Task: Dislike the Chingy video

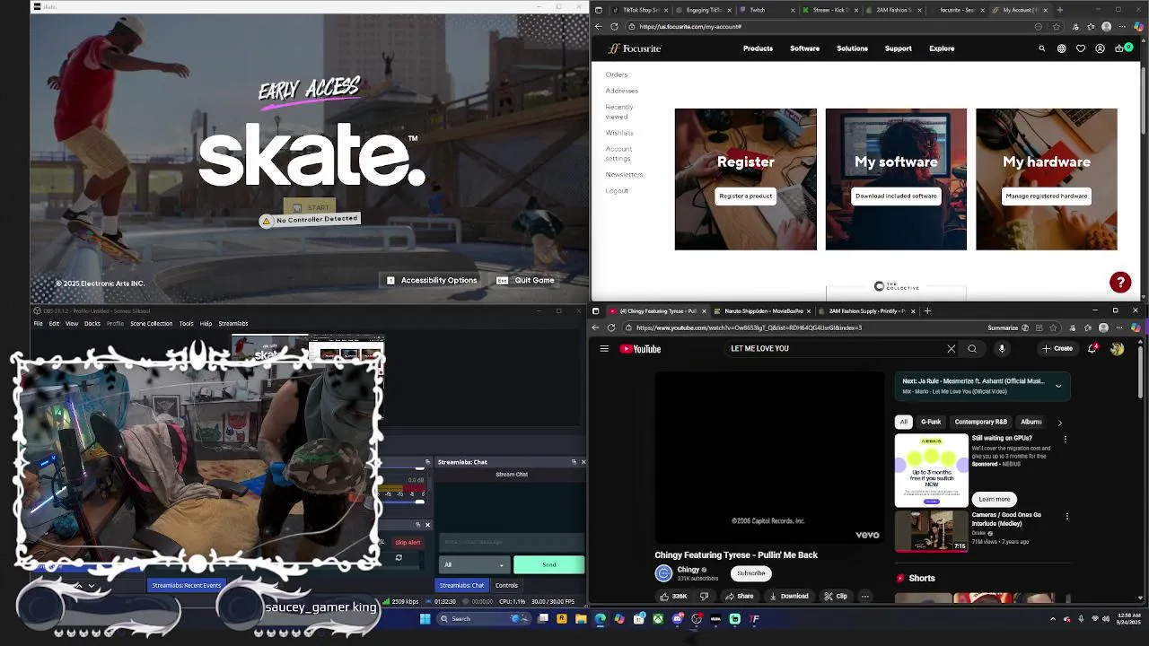Action: [705, 596]
